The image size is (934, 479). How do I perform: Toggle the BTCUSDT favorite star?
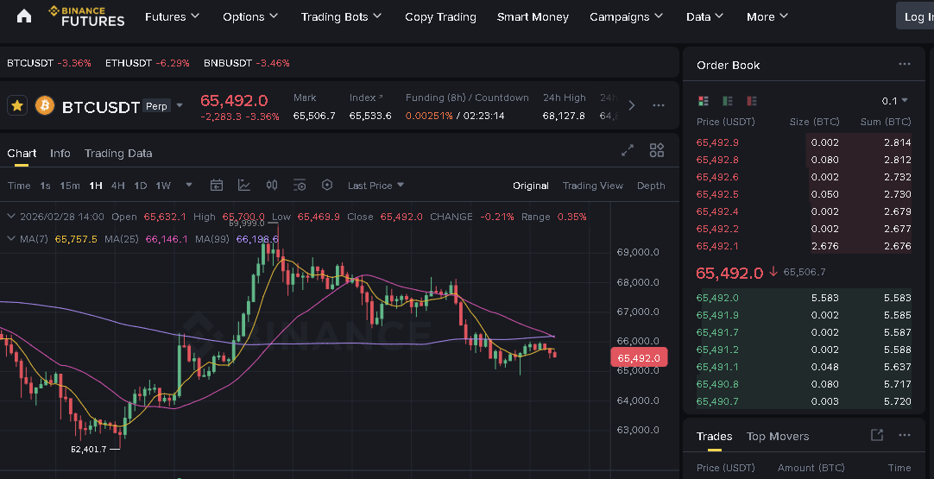(x=17, y=106)
